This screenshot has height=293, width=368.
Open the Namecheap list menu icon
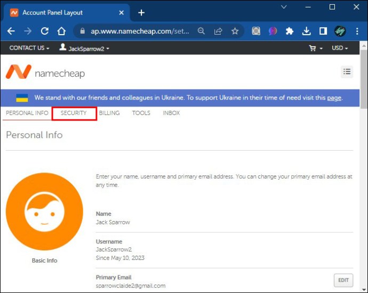(x=347, y=71)
